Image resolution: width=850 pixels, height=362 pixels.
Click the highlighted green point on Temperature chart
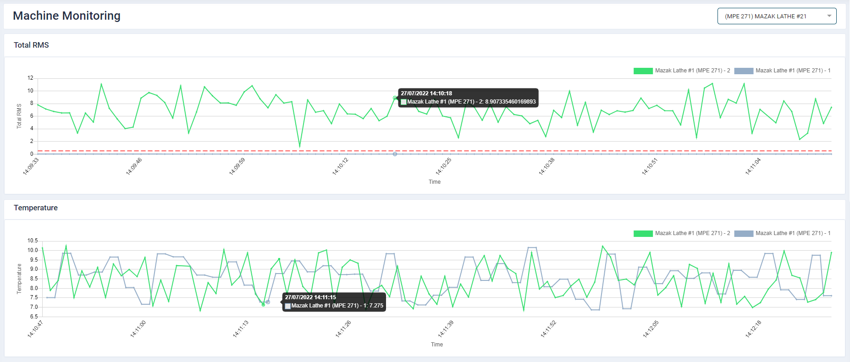point(263,304)
